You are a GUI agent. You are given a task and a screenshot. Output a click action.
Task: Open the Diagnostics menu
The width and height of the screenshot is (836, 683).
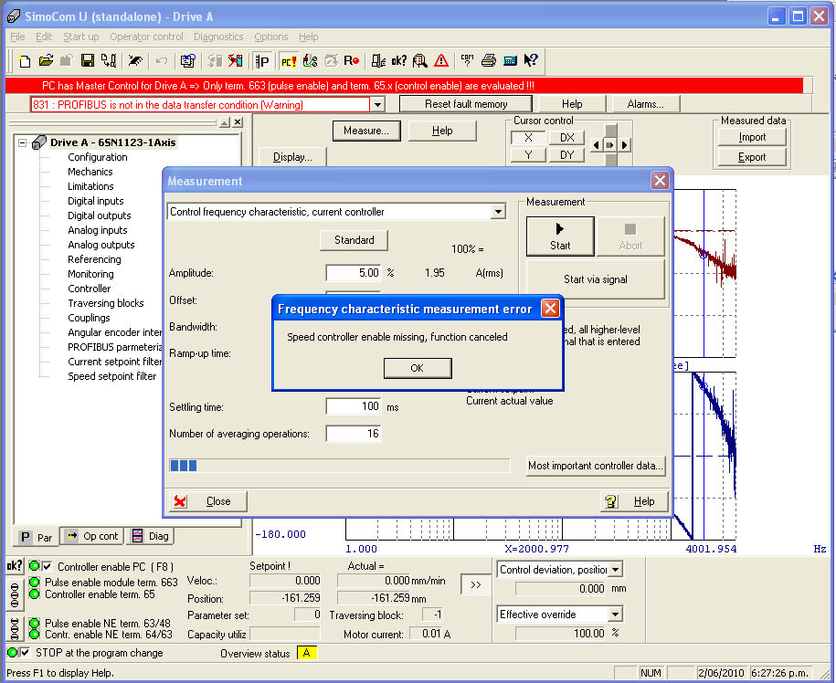pyautogui.click(x=218, y=37)
